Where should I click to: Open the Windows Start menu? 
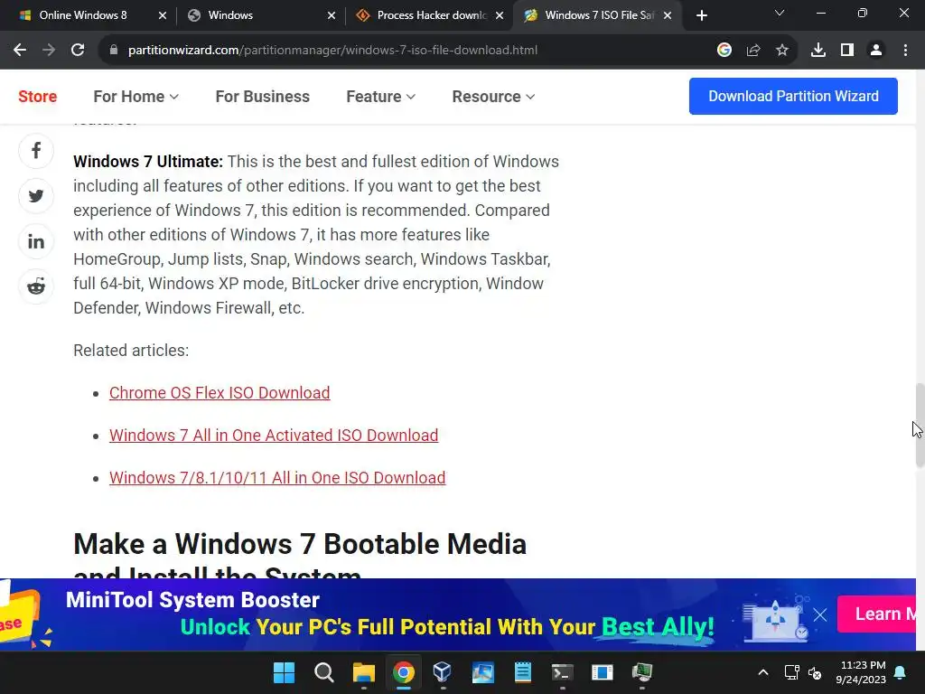[x=284, y=672]
